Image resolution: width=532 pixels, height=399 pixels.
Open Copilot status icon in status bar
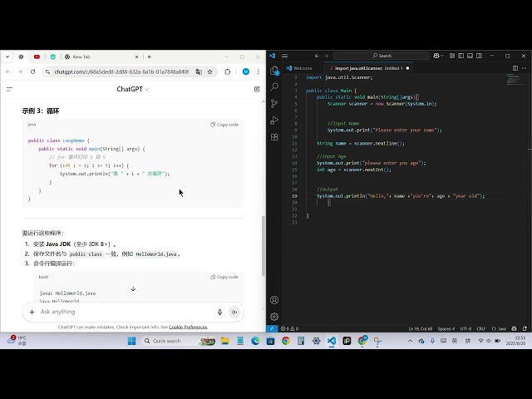pos(515,328)
